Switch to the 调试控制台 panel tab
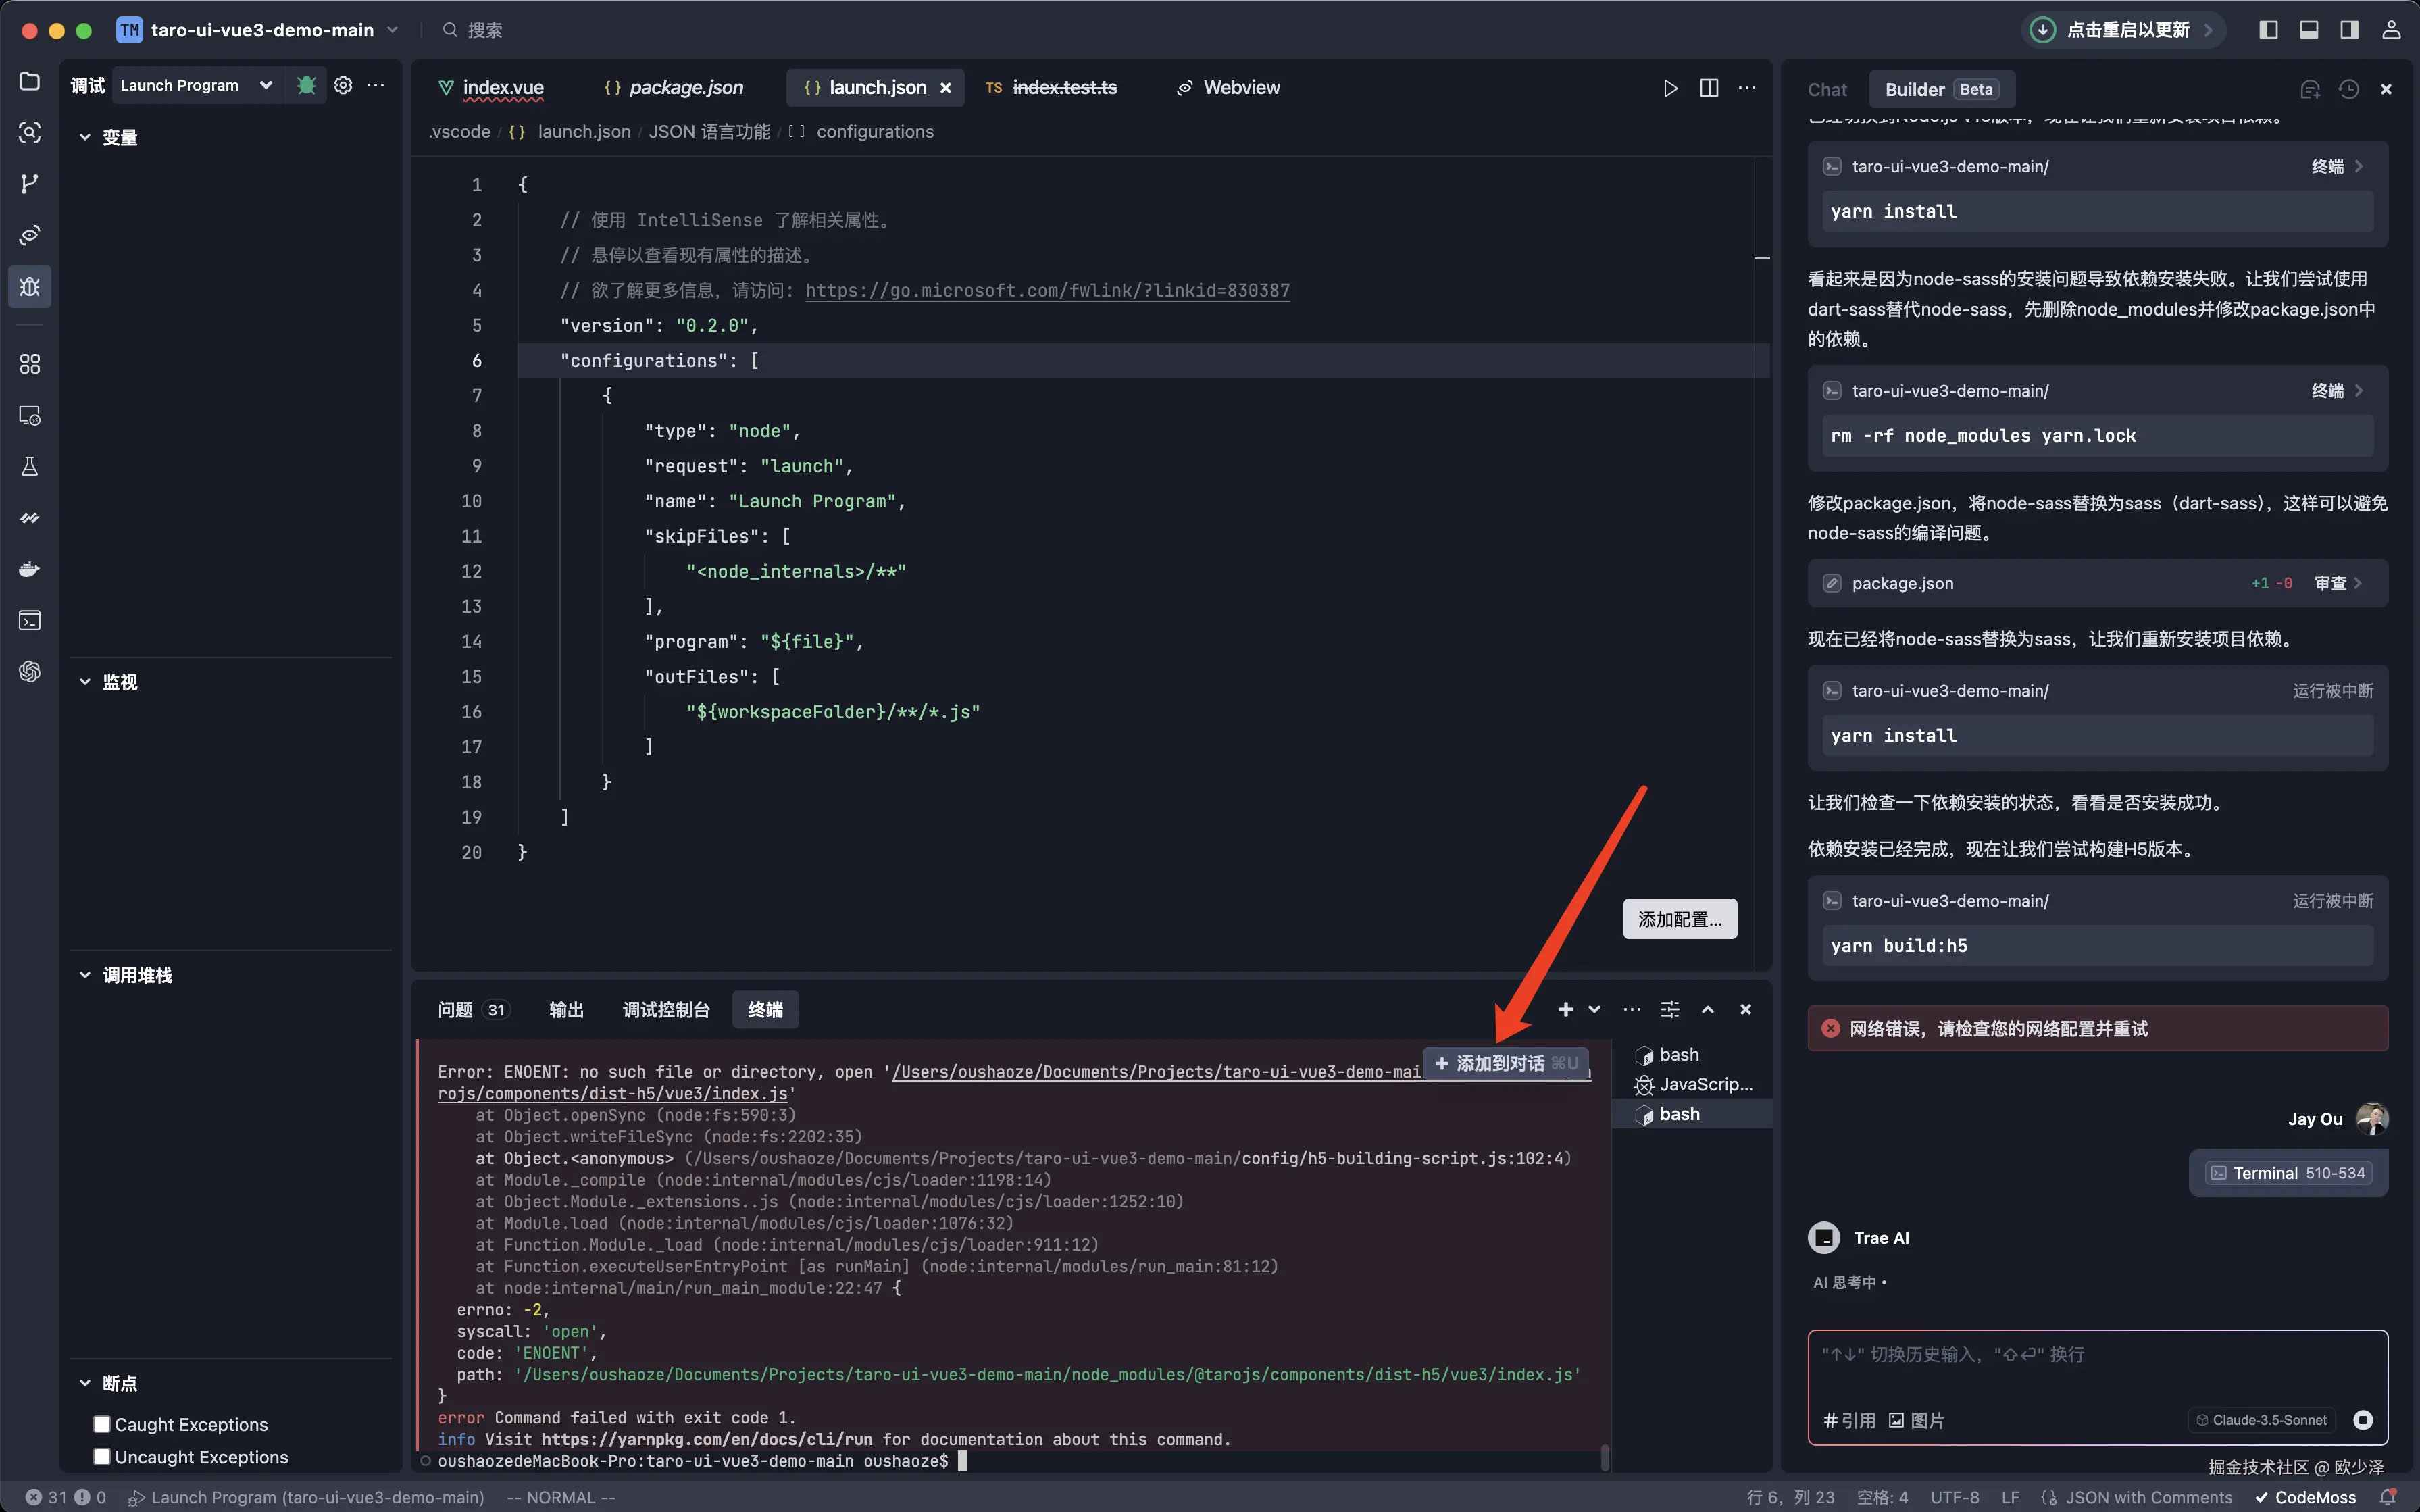Screen dimensions: 2420x1512 pyautogui.click(x=666, y=1010)
